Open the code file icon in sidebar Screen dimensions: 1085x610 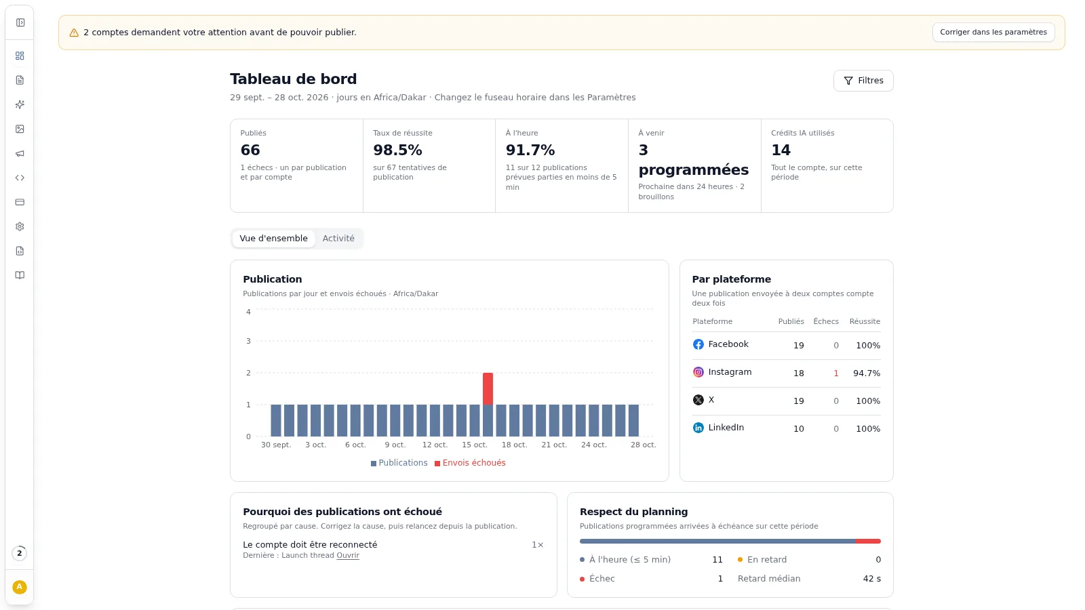(x=20, y=251)
